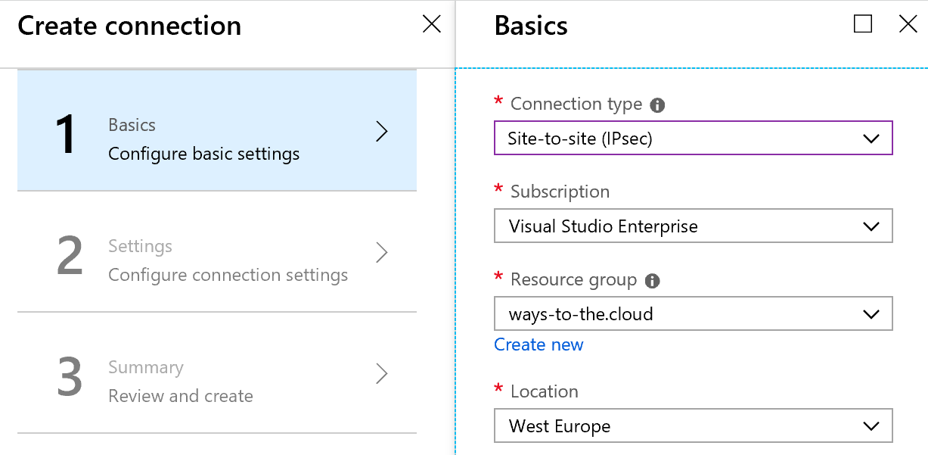Click the Connection type info icon

pyautogui.click(x=657, y=105)
